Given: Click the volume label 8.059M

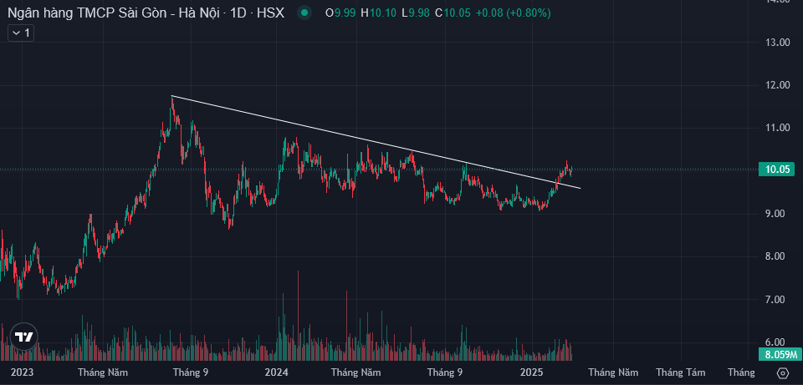Looking at the screenshot, I should [x=779, y=354].
